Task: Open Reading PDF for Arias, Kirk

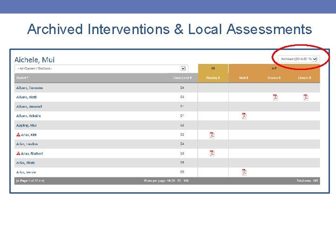Action: click(212, 135)
